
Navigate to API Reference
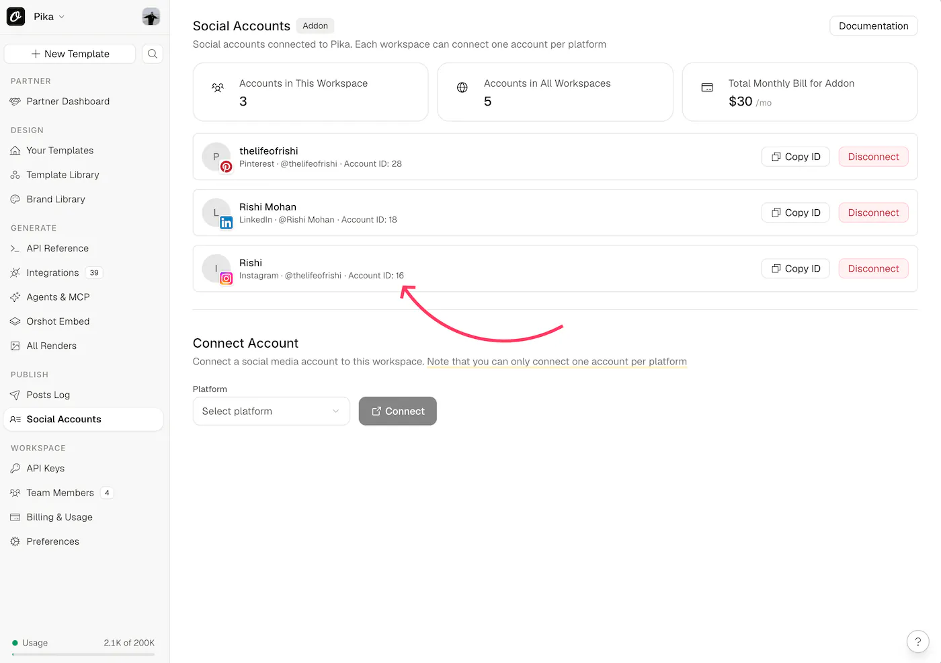coord(57,248)
